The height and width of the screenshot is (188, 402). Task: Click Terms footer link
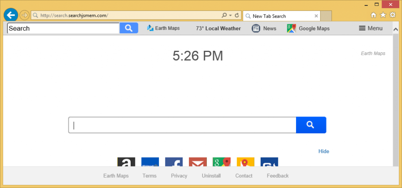[x=150, y=176]
